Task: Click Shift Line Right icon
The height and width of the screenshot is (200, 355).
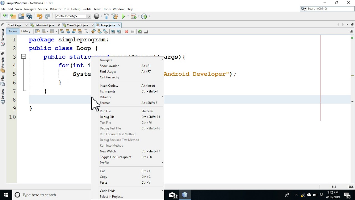Action: (x=119, y=31)
